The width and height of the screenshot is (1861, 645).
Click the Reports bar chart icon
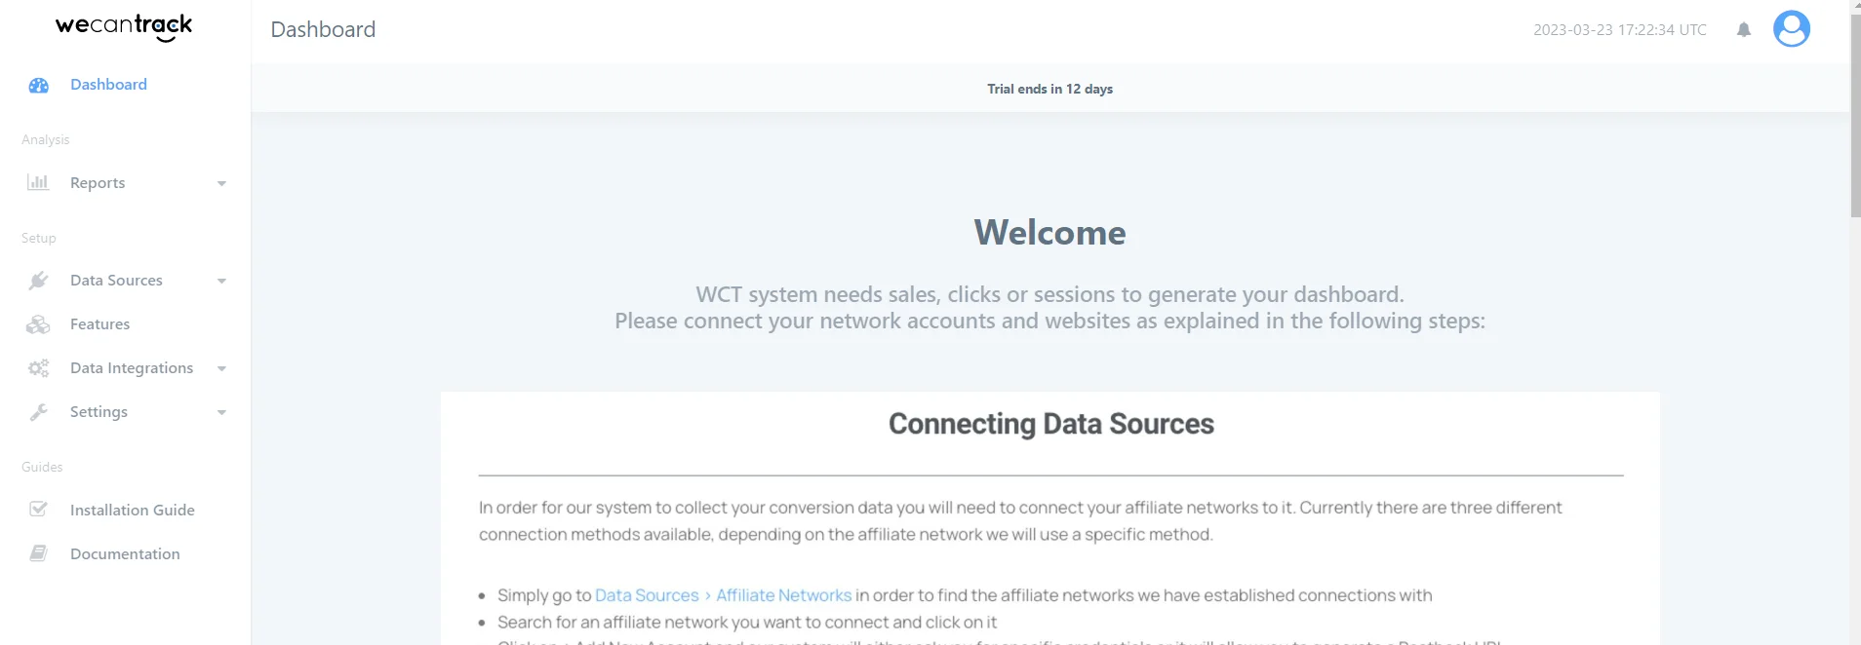click(x=38, y=182)
